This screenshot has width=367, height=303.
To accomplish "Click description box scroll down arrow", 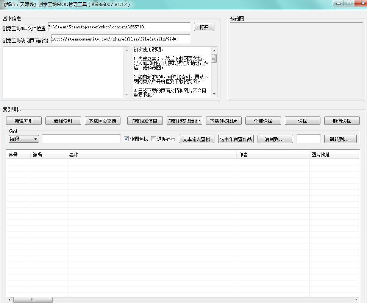I will point(126,95).
